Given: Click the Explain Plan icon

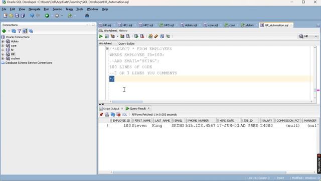Looking at the screenshot, I should point(112,36).
